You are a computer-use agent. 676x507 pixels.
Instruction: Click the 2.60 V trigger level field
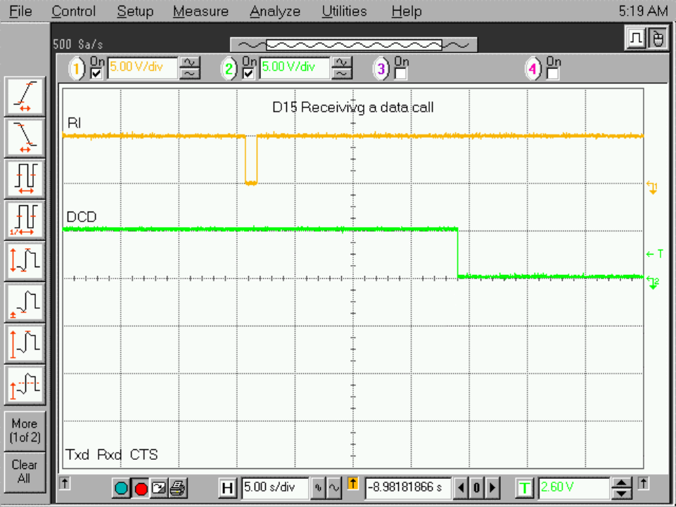click(573, 487)
